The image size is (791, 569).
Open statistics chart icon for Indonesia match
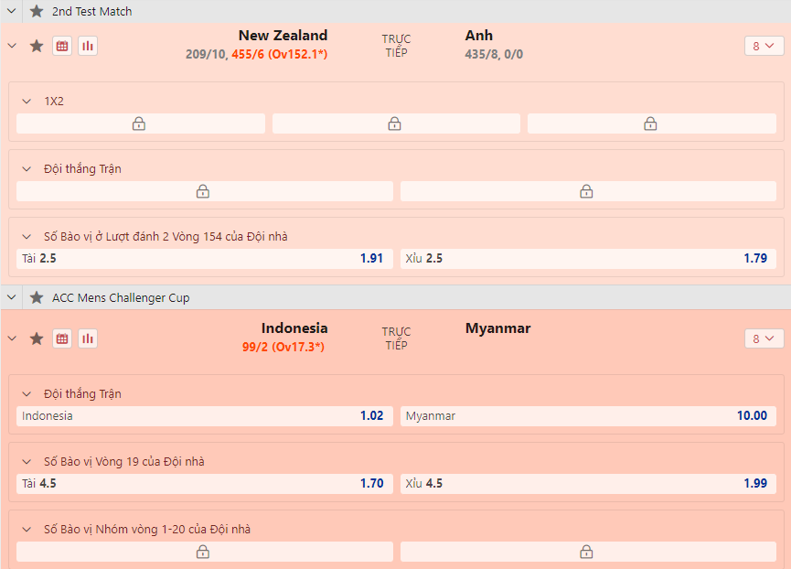(88, 338)
